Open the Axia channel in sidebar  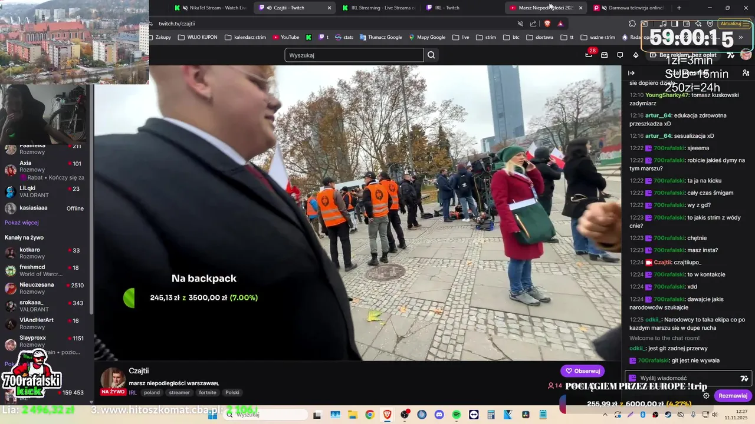[46, 170]
